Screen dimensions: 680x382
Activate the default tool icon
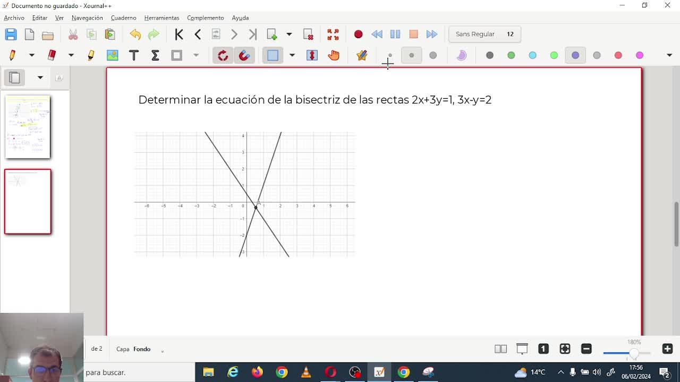362,55
